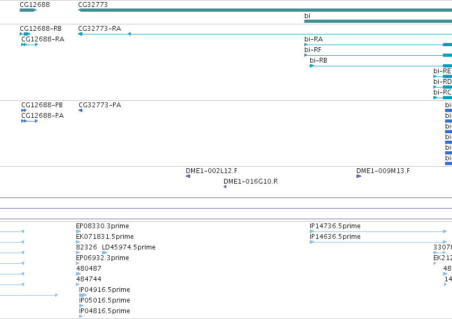Click the CG32773 long gene bar
This screenshot has width=452, height=319.
[265, 10]
